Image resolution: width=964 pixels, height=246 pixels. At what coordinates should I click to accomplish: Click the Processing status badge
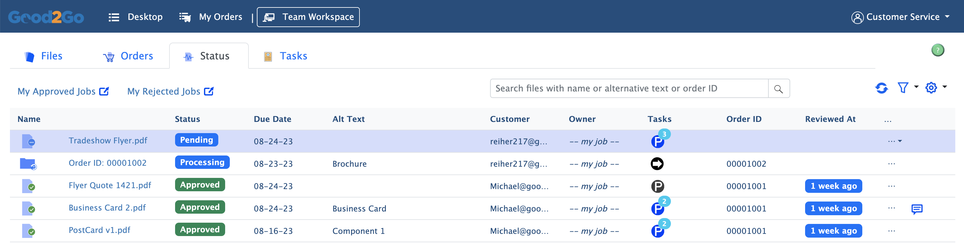202,163
